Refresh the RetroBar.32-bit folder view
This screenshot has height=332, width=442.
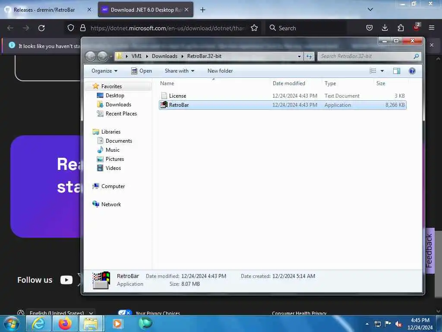point(309,57)
